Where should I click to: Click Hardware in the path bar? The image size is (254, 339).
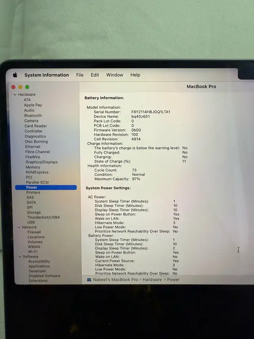(x=152, y=279)
